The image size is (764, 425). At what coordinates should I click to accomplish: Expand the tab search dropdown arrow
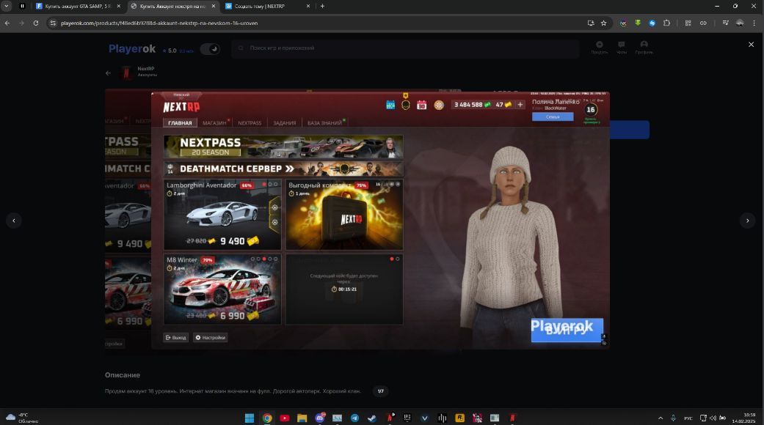(x=7, y=6)
